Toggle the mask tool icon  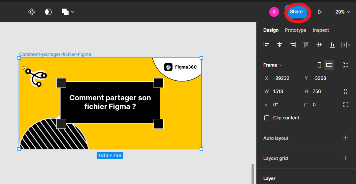point(48,12)
